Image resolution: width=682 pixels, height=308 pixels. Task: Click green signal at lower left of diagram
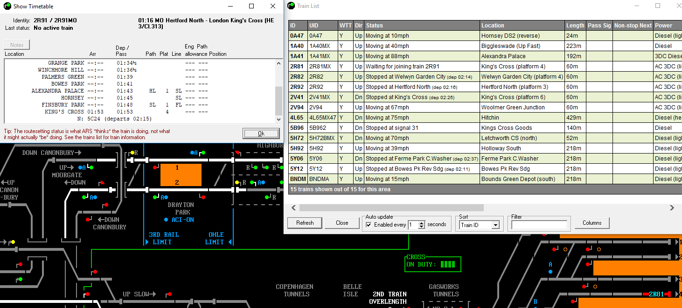pyautogui.click(x=21, y=279)
